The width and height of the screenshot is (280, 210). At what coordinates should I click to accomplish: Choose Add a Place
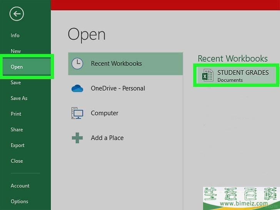pyautogui.click(x=125, y=138)
